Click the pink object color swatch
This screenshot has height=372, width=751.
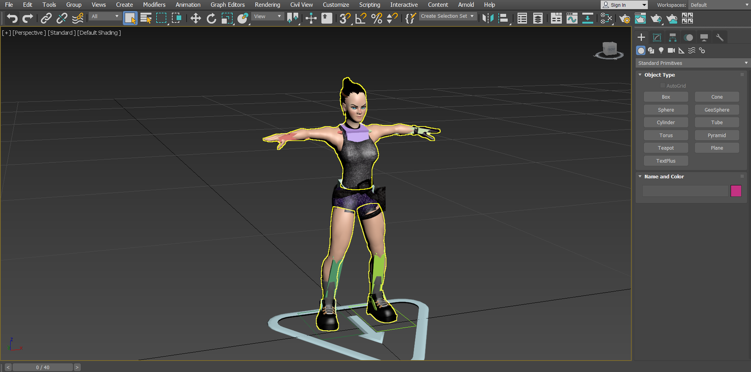coord(736,191)
